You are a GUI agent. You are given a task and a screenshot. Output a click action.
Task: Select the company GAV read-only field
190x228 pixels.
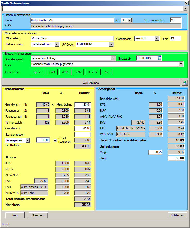[106, 26]
